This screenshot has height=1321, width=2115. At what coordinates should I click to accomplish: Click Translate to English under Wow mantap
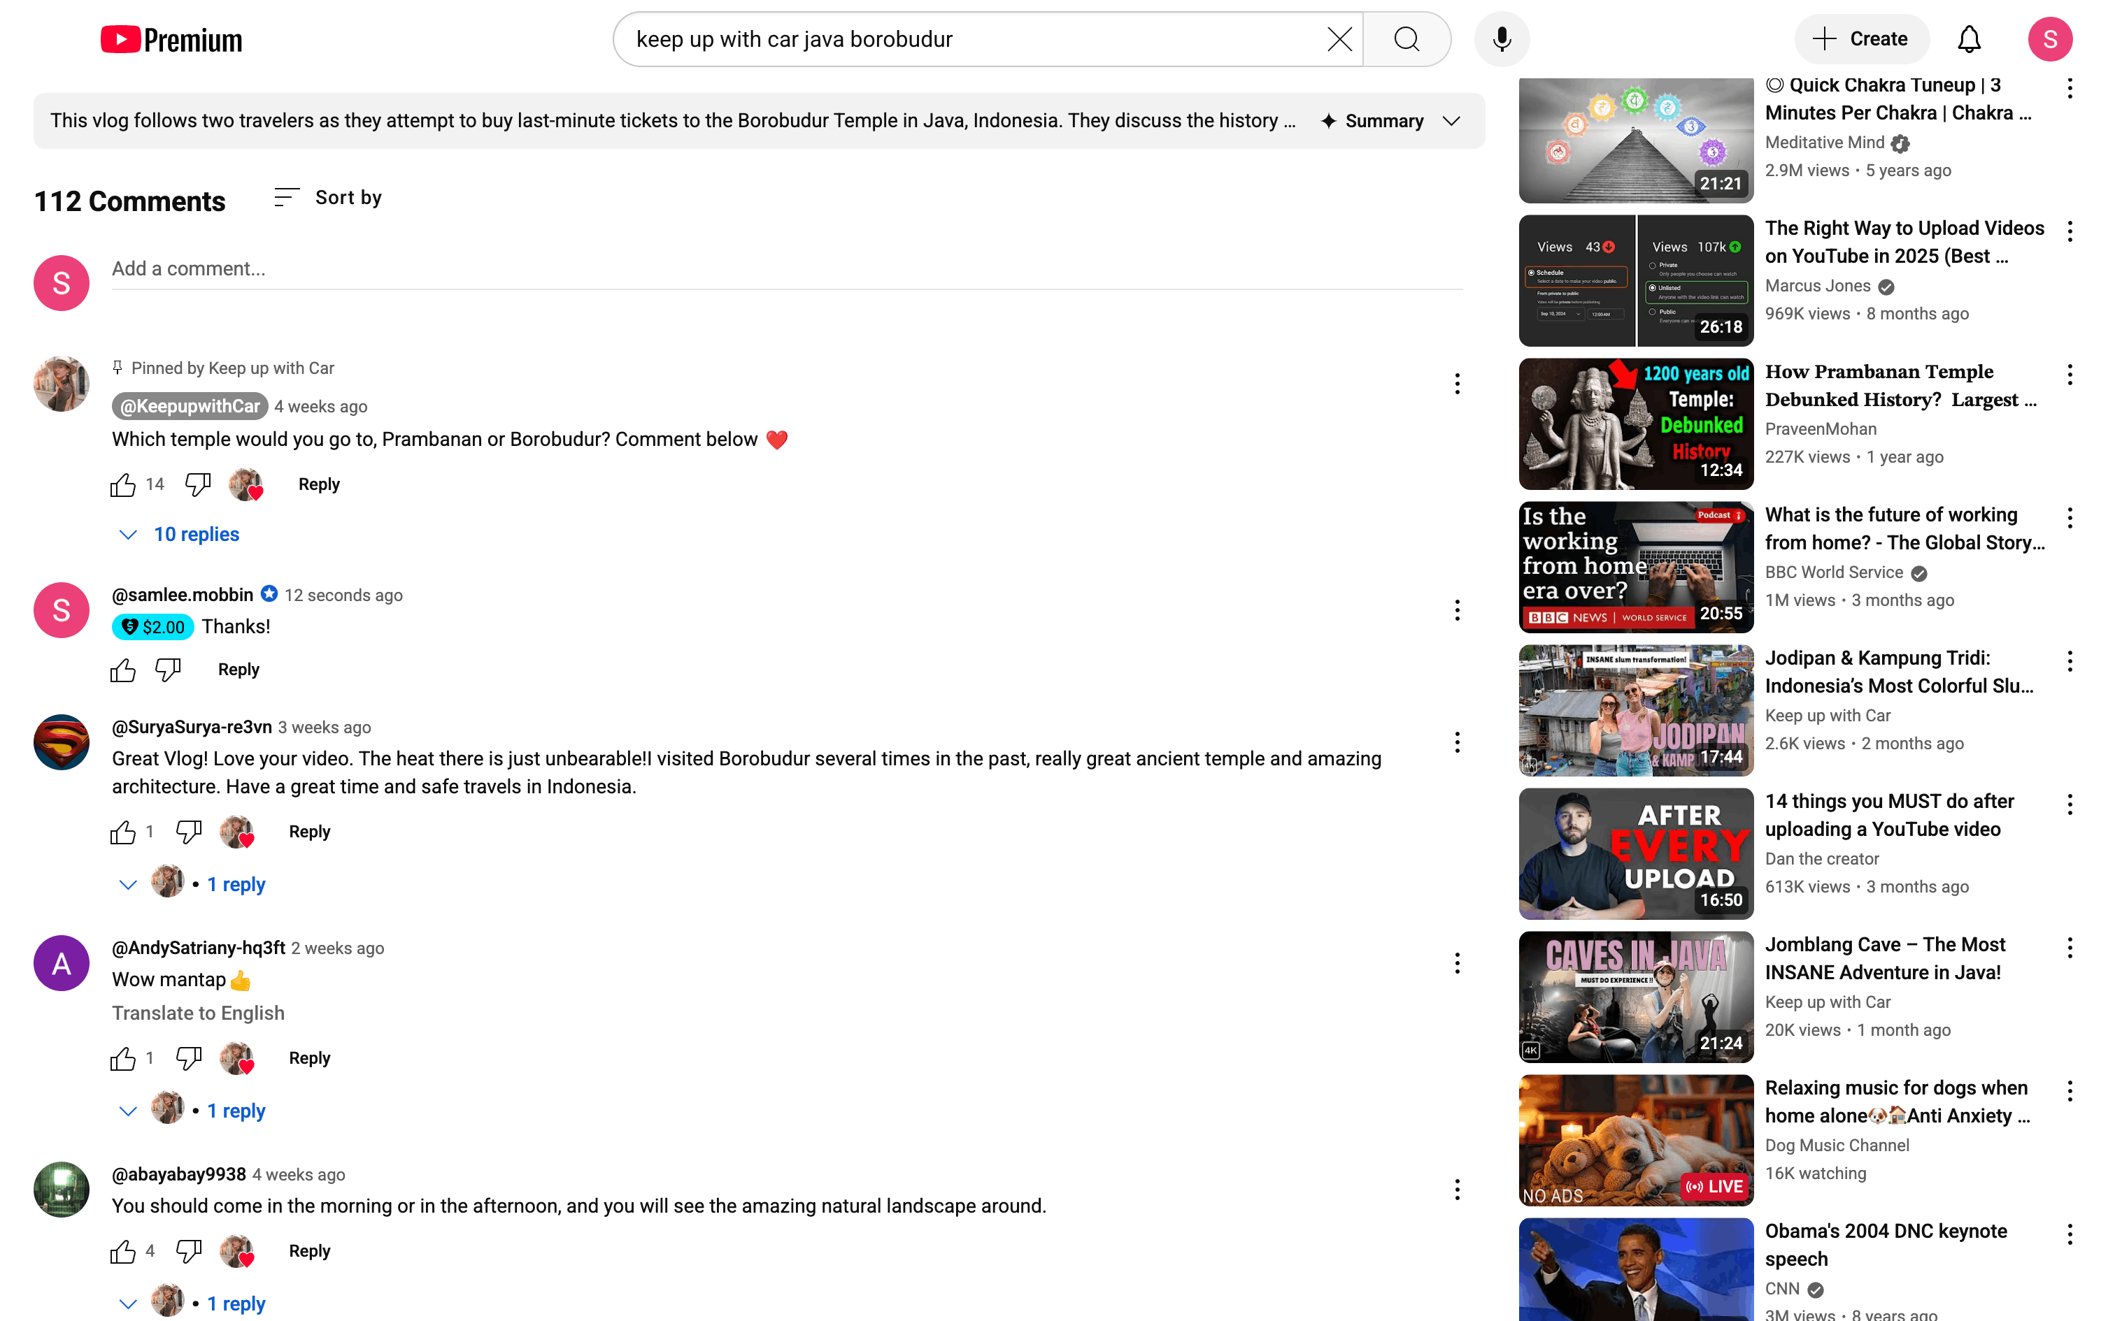197,1013
